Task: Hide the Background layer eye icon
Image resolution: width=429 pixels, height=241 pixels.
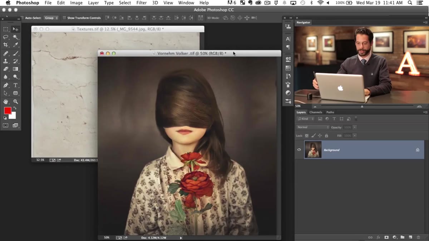Action: point(299,150)
